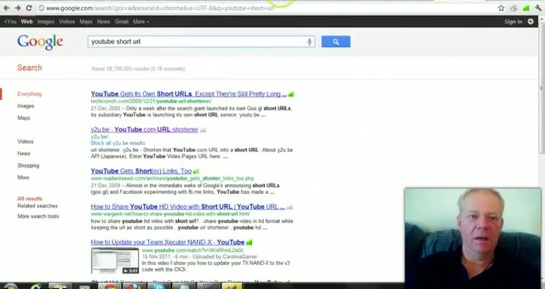545x289 pixels.
Task: Expand the More menu in the top bar
Action: (140, 22)
